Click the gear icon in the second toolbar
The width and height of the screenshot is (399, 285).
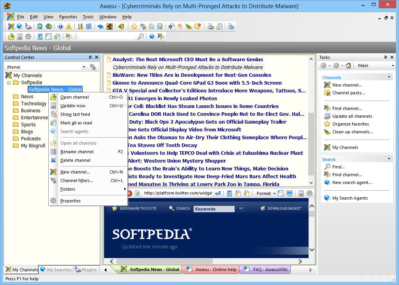tap(28, 37)
